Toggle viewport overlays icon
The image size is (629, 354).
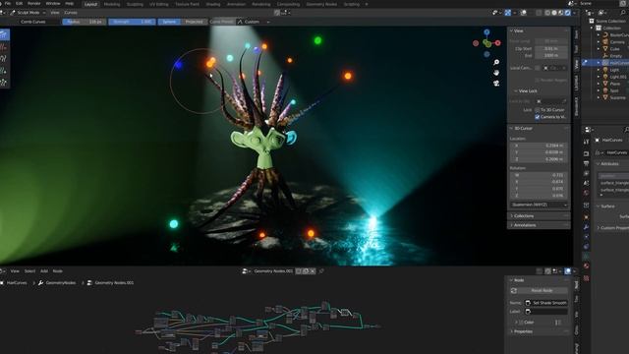(x=524, y=13)
